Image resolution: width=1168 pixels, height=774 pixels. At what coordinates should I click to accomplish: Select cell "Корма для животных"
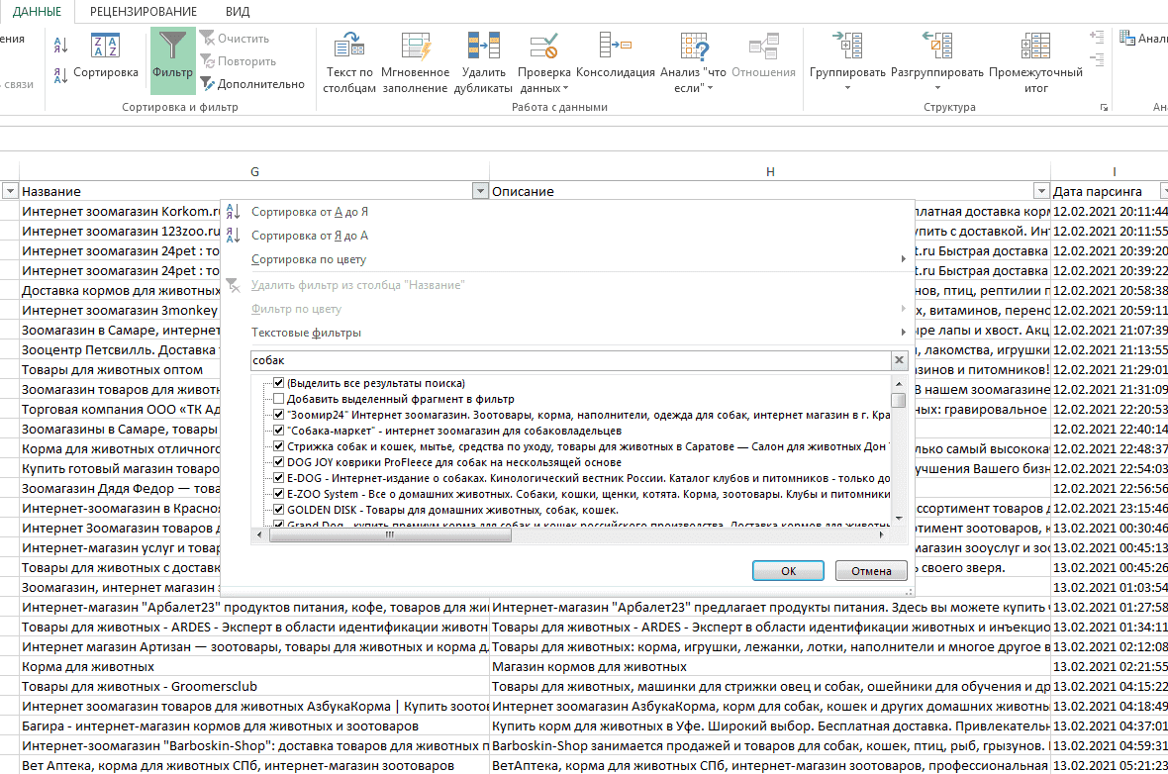pyautogui.click(x=254, y=667)
